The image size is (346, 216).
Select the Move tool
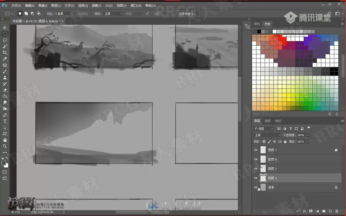[5, 28]
